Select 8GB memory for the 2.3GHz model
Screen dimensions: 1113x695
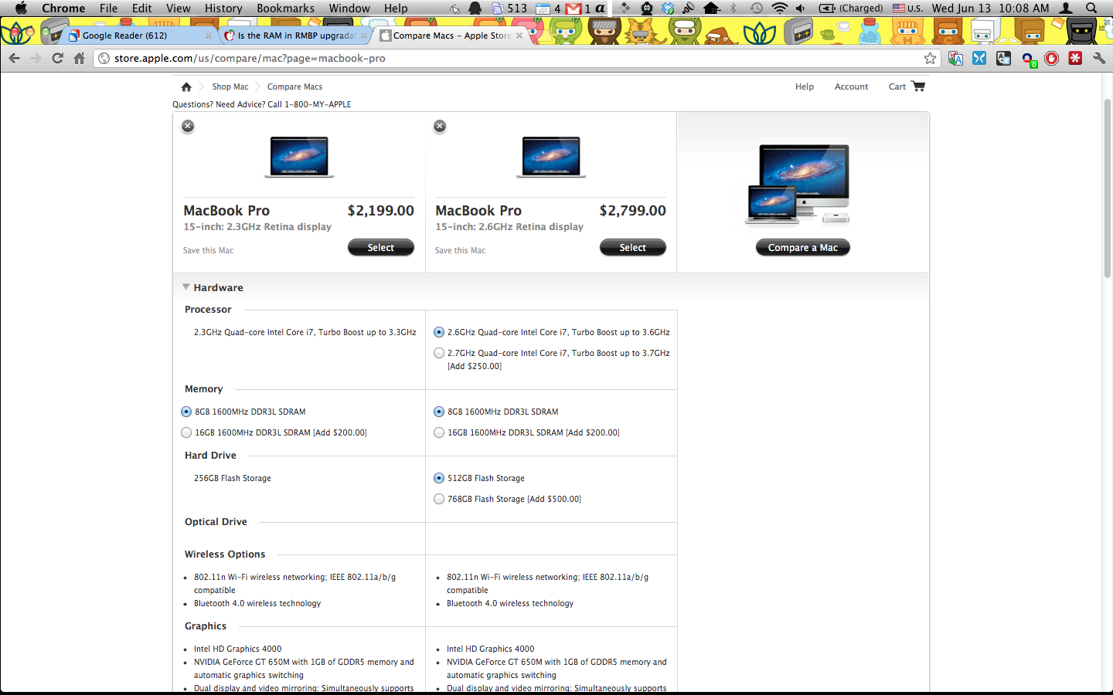tap(186, 412)
